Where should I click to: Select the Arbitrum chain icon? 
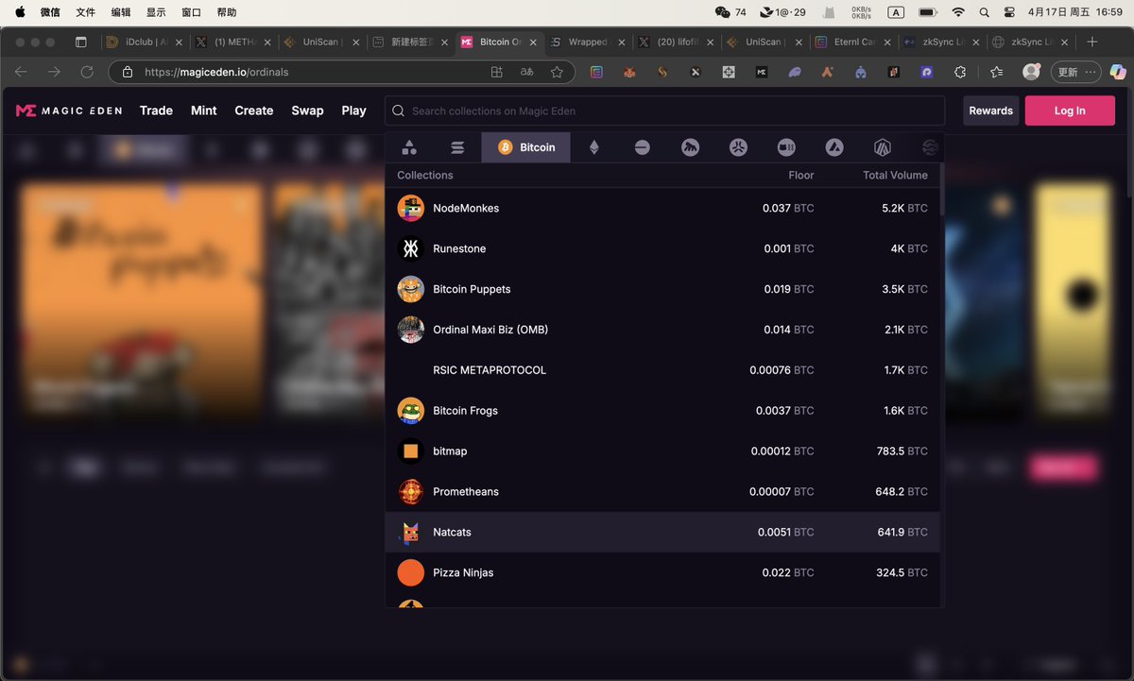(883, 147)
